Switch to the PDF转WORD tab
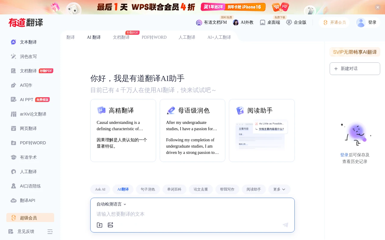The height and width of the screenshot is (240, 385). [x=154, y=37]
